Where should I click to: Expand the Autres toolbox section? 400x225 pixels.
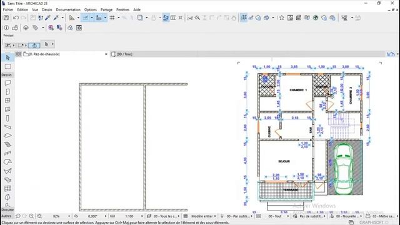pyautogui.click(x=7, y=216)
